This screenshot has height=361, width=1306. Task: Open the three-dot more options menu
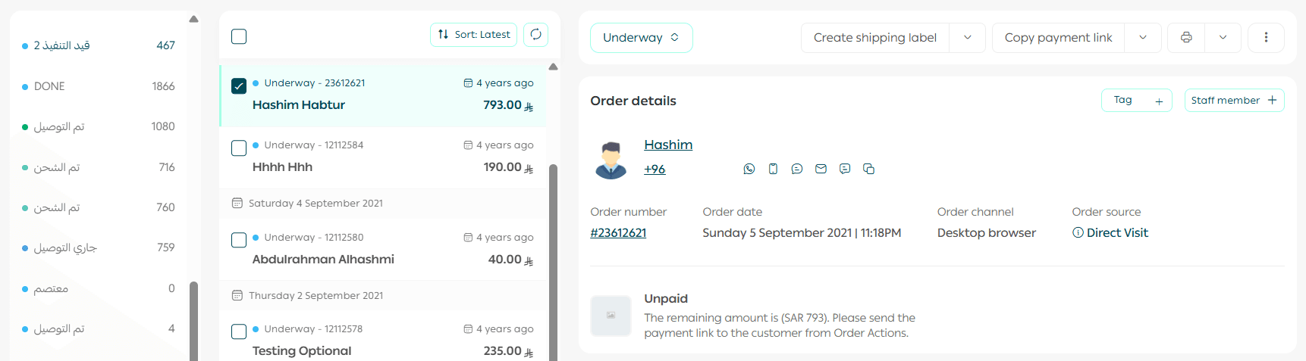point(1266,37)
